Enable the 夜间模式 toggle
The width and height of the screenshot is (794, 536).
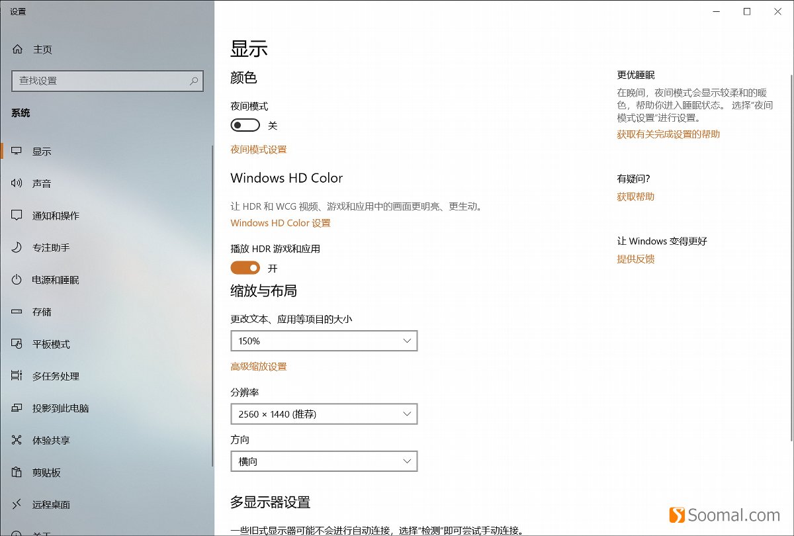(x=244, y=124)
